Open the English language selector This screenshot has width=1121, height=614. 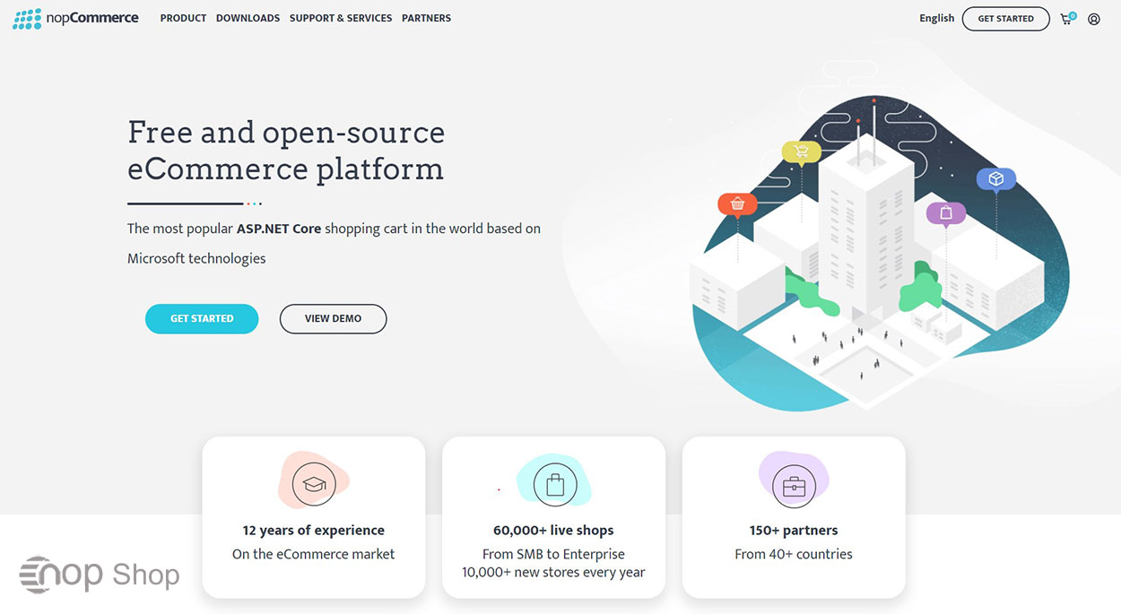[936, 18]
